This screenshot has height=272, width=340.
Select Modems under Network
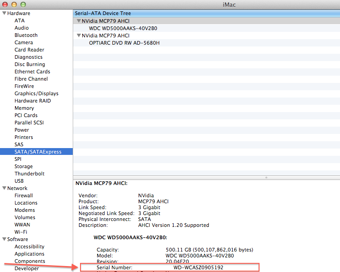point(25,210)
